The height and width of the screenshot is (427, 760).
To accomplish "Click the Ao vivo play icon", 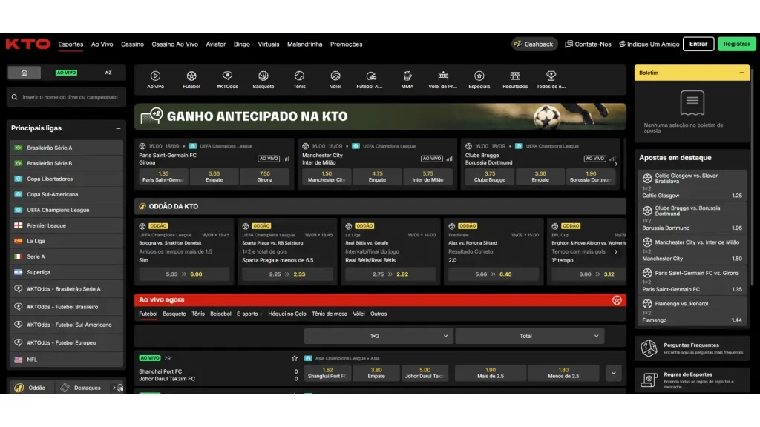I will pos(155,76).
